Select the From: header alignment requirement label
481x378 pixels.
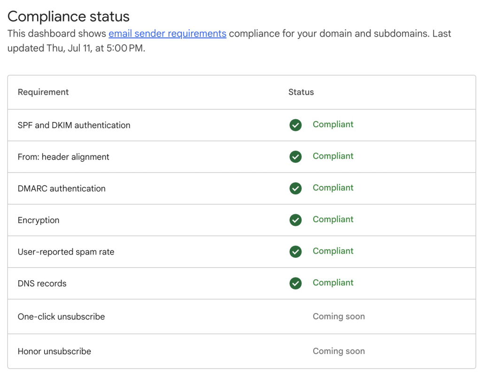[x=63, y=157]
